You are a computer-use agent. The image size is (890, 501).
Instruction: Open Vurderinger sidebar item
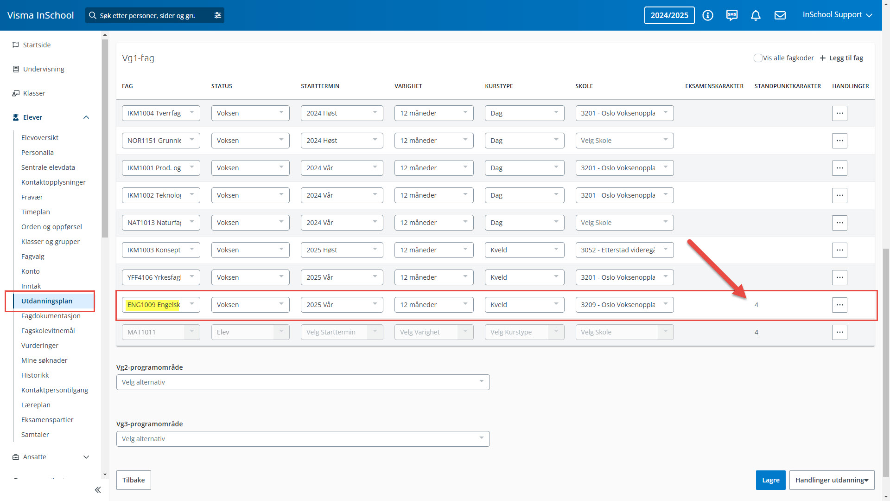tap(40, 346)
